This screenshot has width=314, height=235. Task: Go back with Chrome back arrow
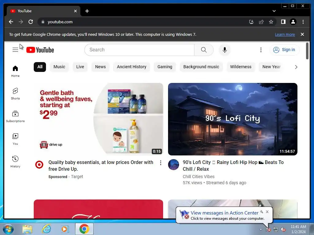(x=11, y=22)
